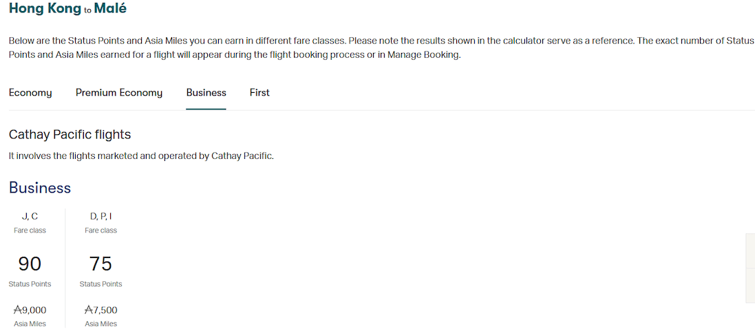Click the Hong Kong to Malé heading
Screen dimensions: 755x333
(x=67, y=9)
